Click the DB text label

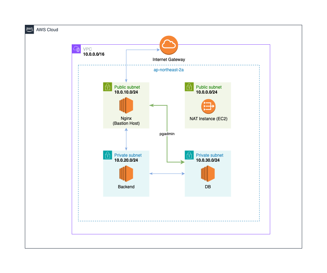click(208, 187)
